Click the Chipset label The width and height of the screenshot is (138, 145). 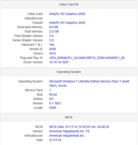tap(38, 23)
